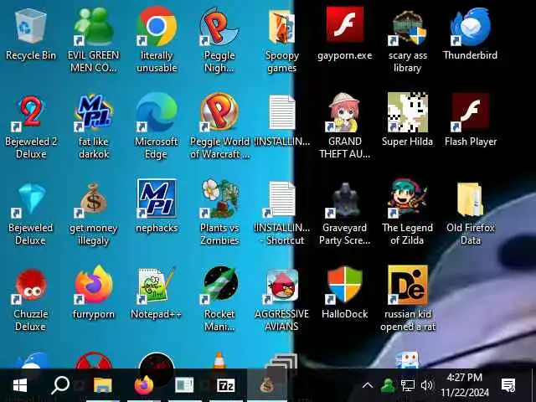
Task: Select the Flash Player shortcut icon
Action: [471, 113]
